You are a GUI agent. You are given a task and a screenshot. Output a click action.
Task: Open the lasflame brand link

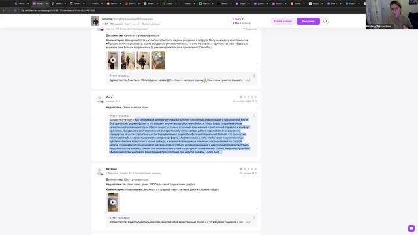(x=106, y=19)
